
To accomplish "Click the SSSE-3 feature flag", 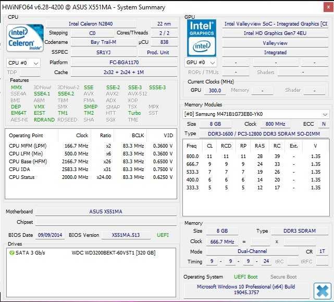I will (x=157, y=88).
